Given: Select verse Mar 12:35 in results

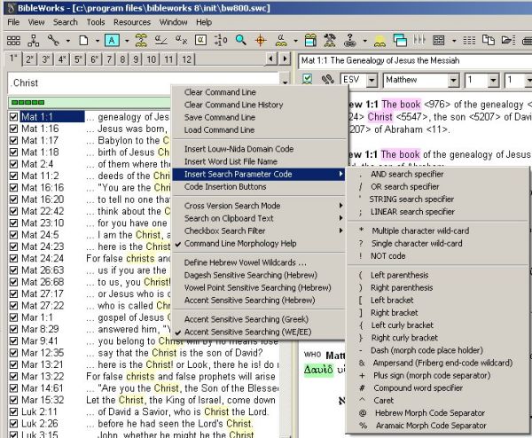Looking at the screenshot, I should click(43, 353).
